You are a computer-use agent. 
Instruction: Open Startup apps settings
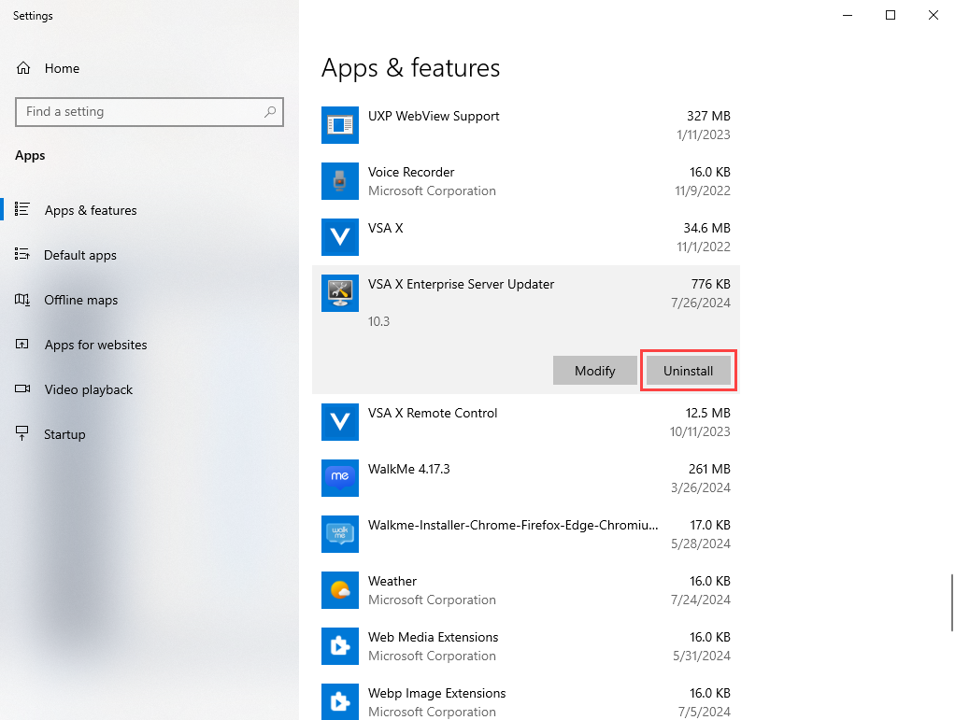tap(64, 434)
